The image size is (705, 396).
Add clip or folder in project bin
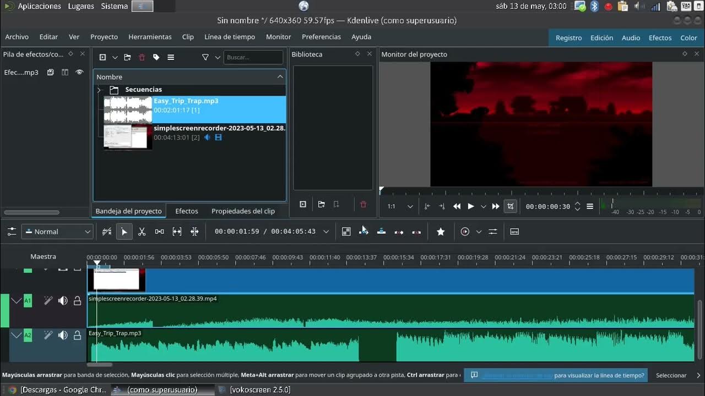click(102, 57)
